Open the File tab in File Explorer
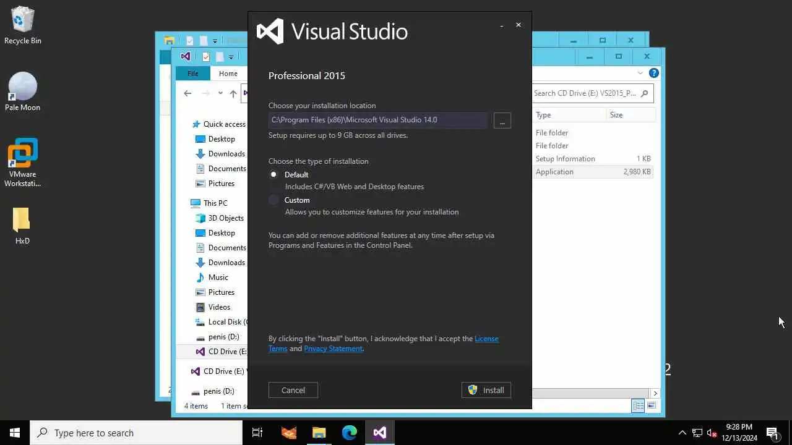792x445 pixels. 193,73
